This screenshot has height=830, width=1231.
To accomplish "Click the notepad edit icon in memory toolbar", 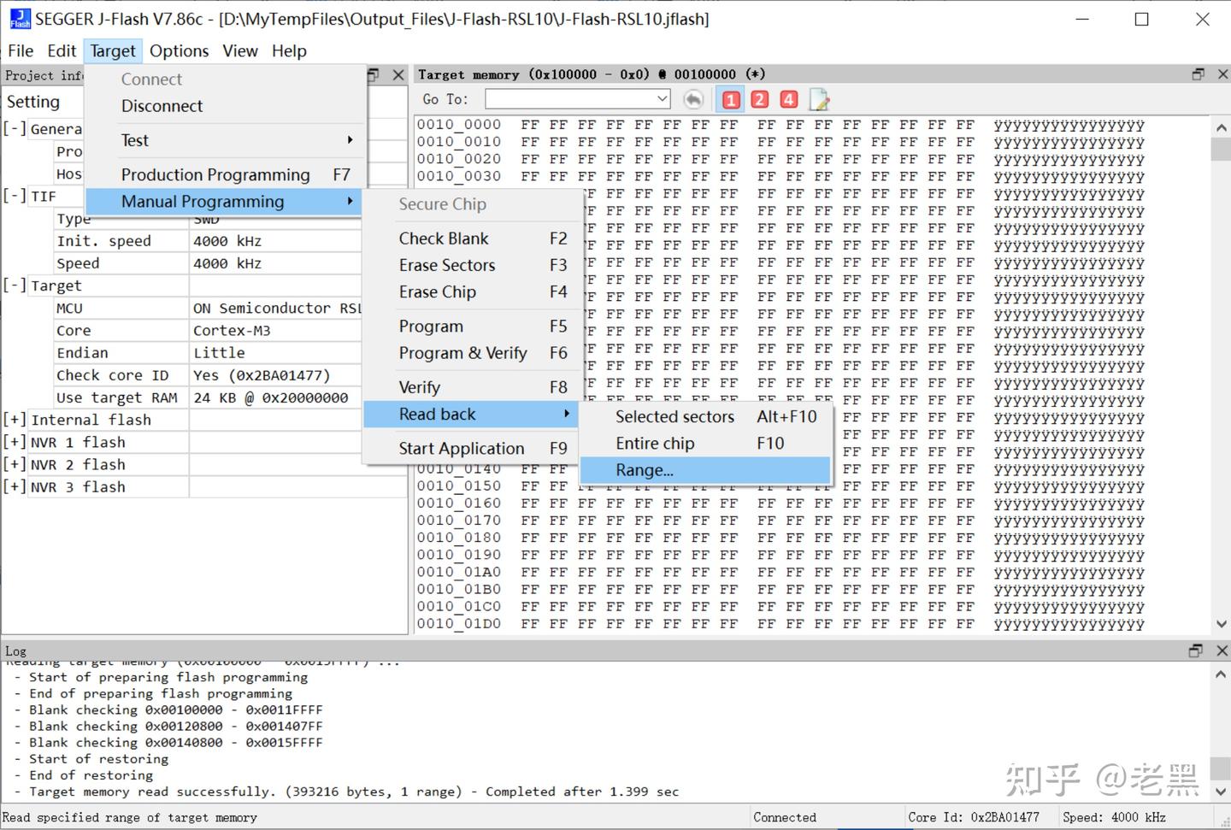I will [x=819, y=100].
